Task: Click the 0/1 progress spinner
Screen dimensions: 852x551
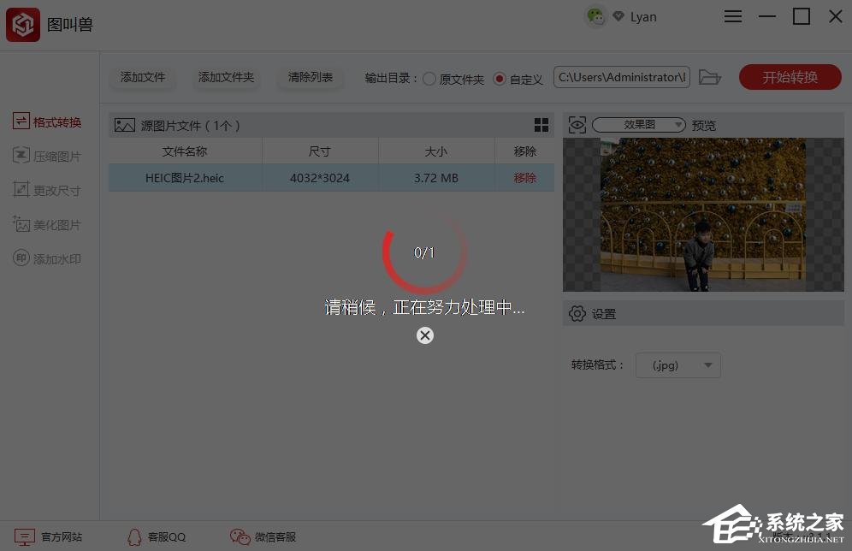Action: 423,252
